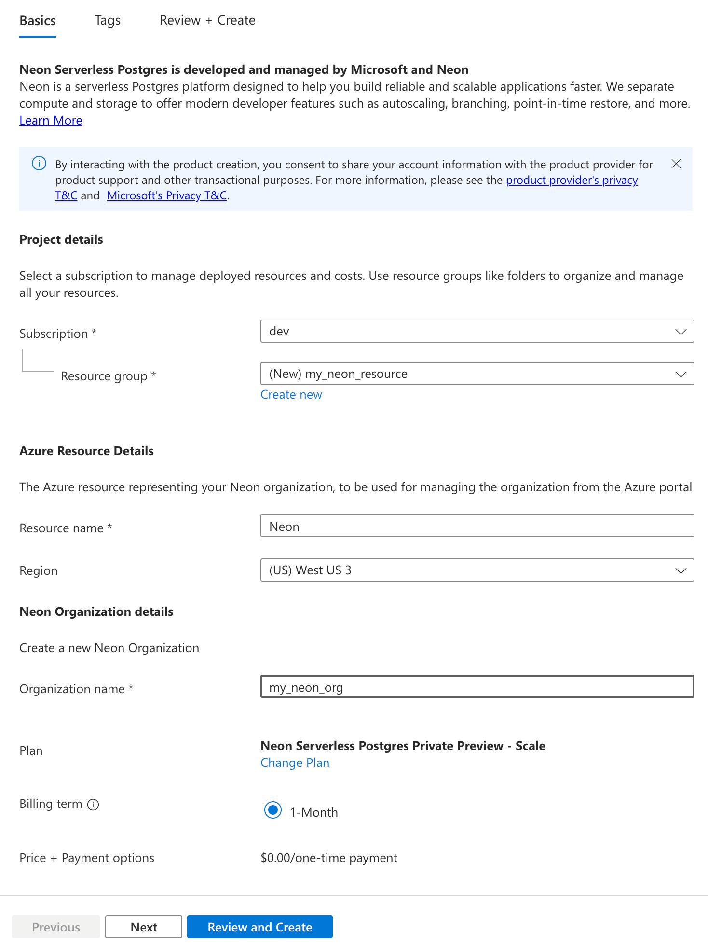Switch to the Review + Create tab
Viewport: 708px width, 945px height.
(207, 20)
